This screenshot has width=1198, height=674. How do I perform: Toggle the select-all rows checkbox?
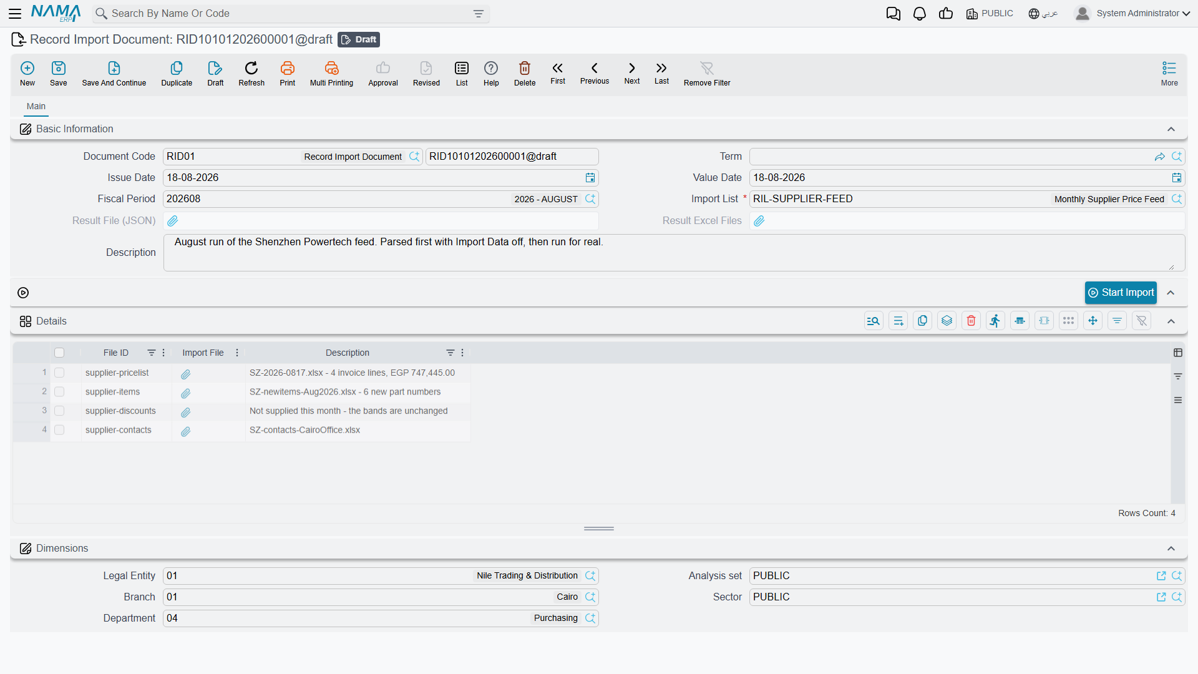(59, 353)
